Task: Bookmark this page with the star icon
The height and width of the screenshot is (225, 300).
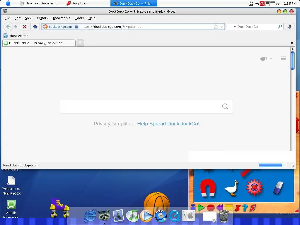Action: [216, 27]
